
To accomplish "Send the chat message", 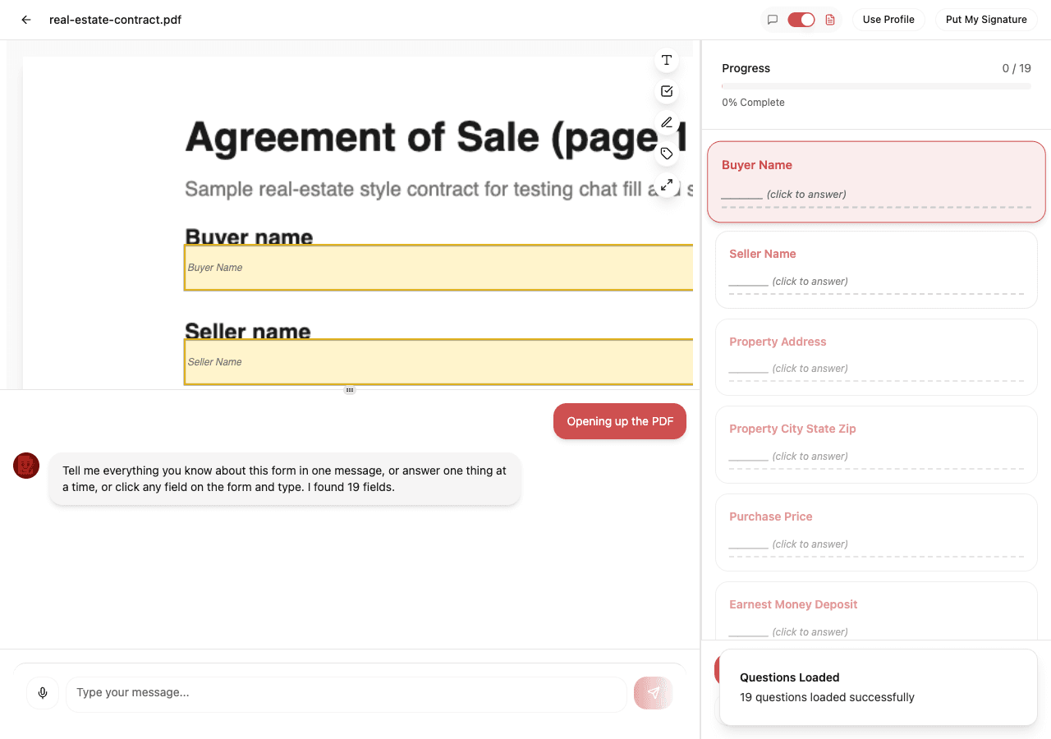I will 654,693.
